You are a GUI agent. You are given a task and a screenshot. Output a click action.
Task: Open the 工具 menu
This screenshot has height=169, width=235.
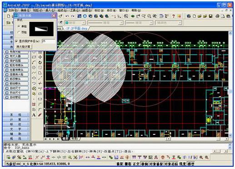[x=75, y=10]
